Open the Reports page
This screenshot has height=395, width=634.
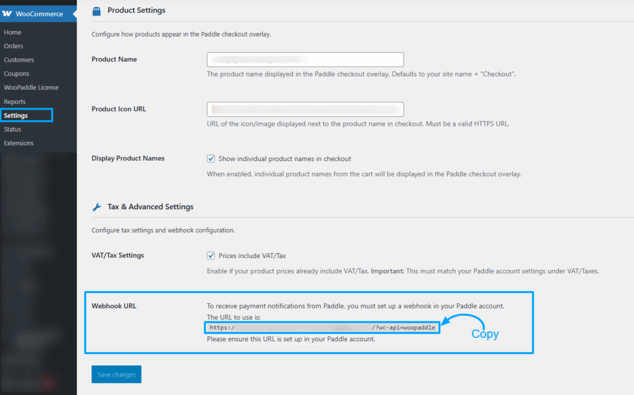15,102
